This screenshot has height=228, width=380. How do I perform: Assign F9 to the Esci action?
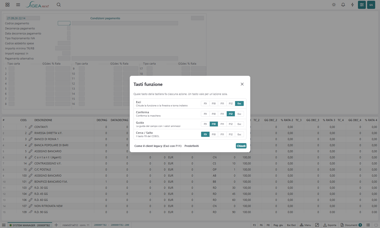pos(205,104)
